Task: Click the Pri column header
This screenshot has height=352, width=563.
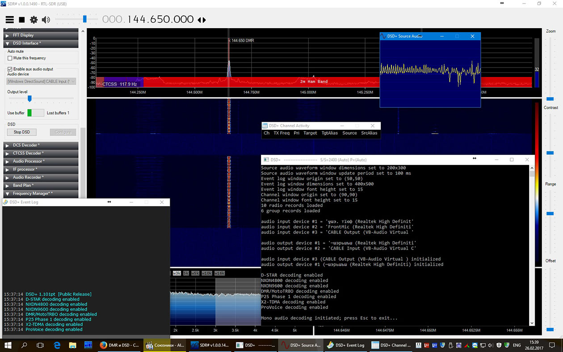Action: [297, 133]
